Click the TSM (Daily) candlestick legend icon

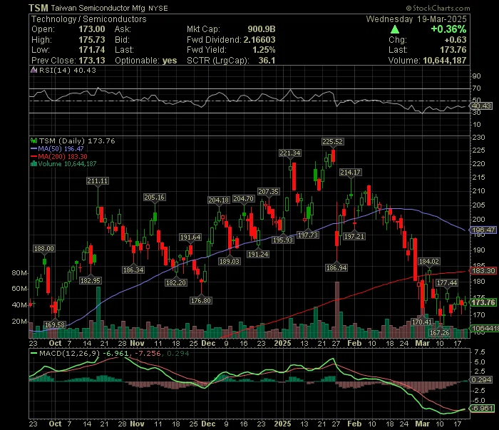pos(34,140)
